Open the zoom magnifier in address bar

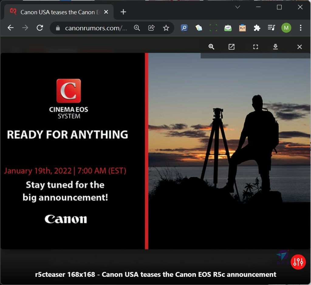(x=137, y=28)
